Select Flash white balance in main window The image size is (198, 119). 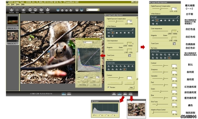pos(133,33)
